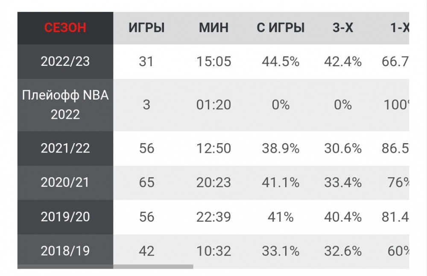The height and width of the screenshot is (276, 427).
Task: Click the С ИГРЫ column header
Action: (281, 28)
